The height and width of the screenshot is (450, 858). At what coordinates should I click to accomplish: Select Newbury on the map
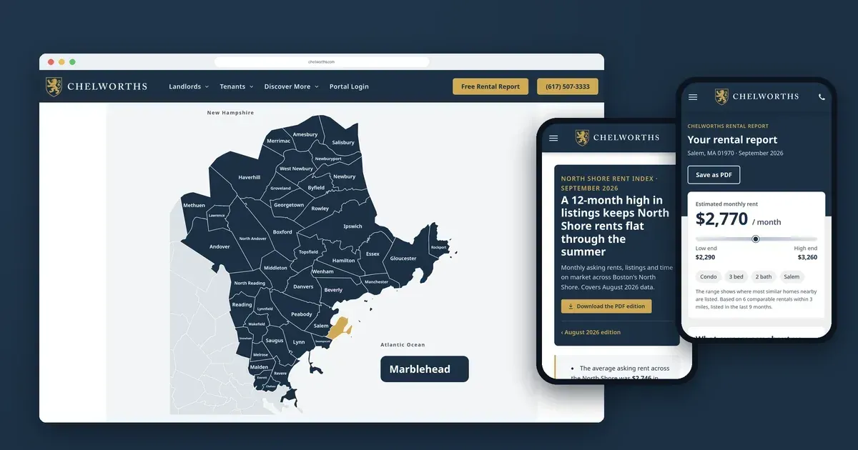click(x=344, y=176)
